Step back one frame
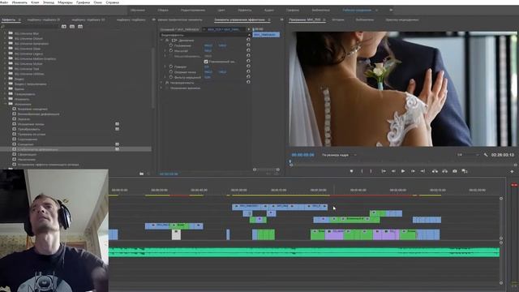The width and height of the screenshot is (519, 292). [x=393, y=171]
